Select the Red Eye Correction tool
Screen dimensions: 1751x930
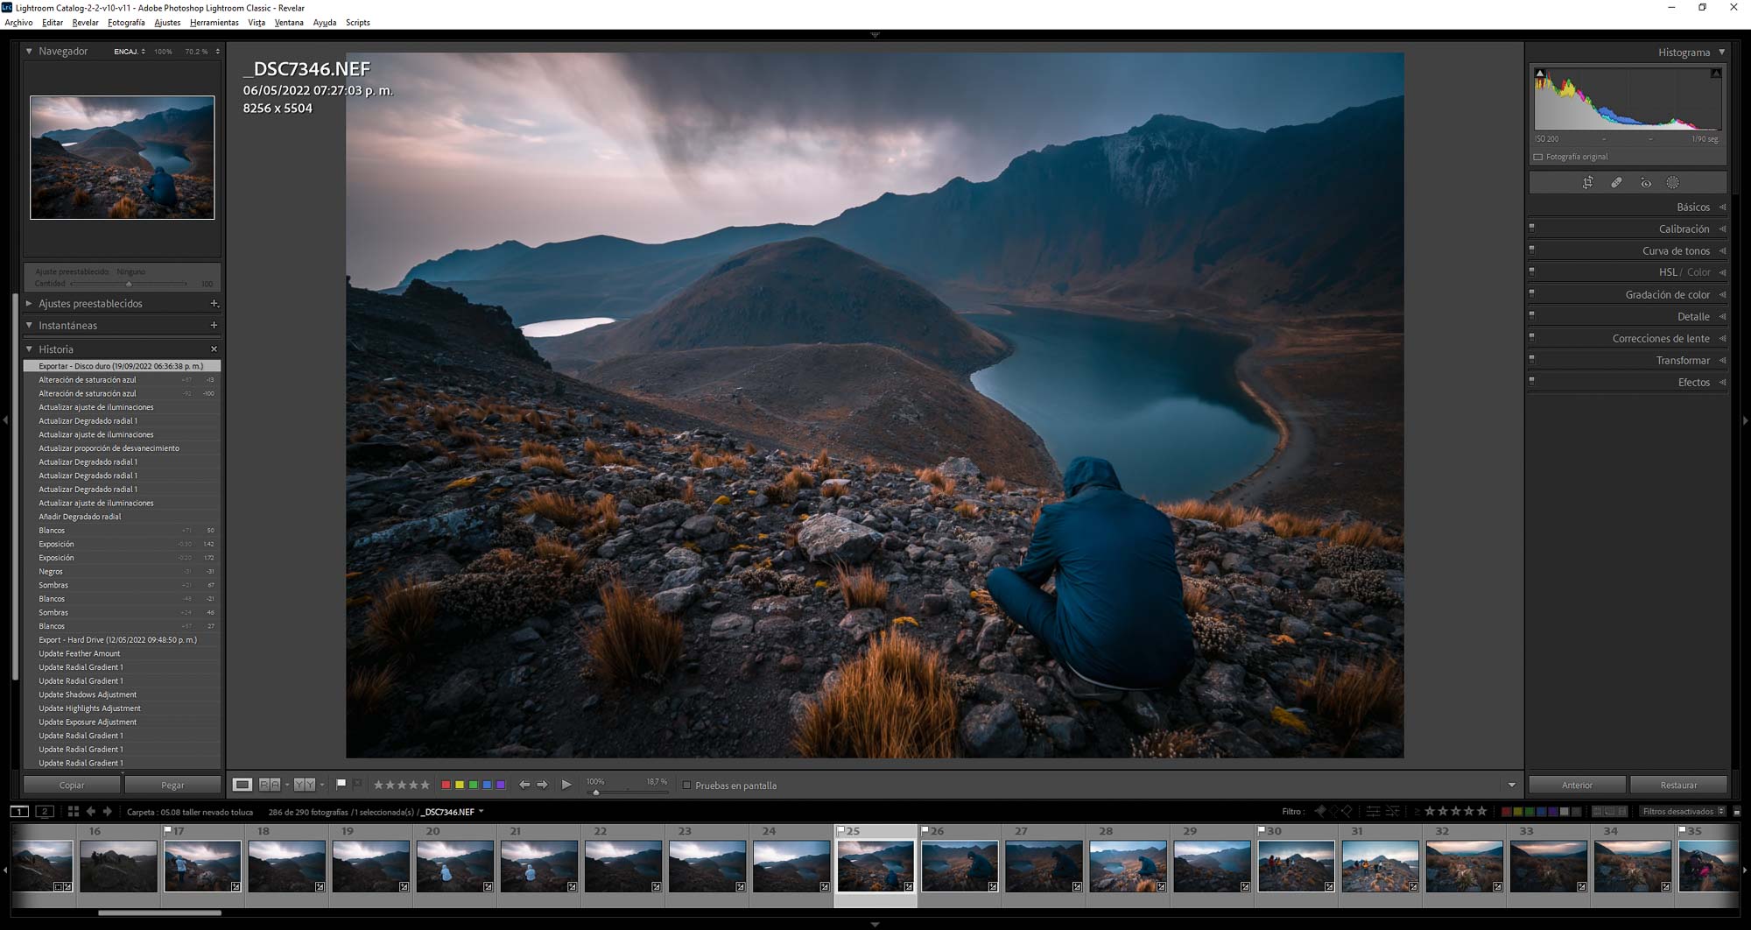1646,183
